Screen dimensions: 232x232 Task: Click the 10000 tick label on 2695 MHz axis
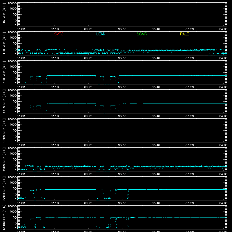tap(12, 119)
